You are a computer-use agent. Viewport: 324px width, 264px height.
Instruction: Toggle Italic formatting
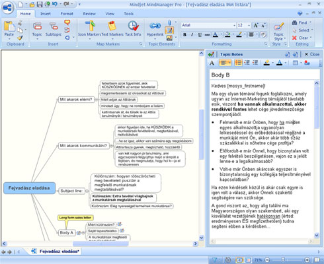[x=192, y=34]
